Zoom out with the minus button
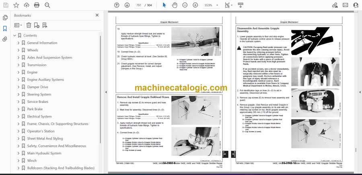 [185, 5]
